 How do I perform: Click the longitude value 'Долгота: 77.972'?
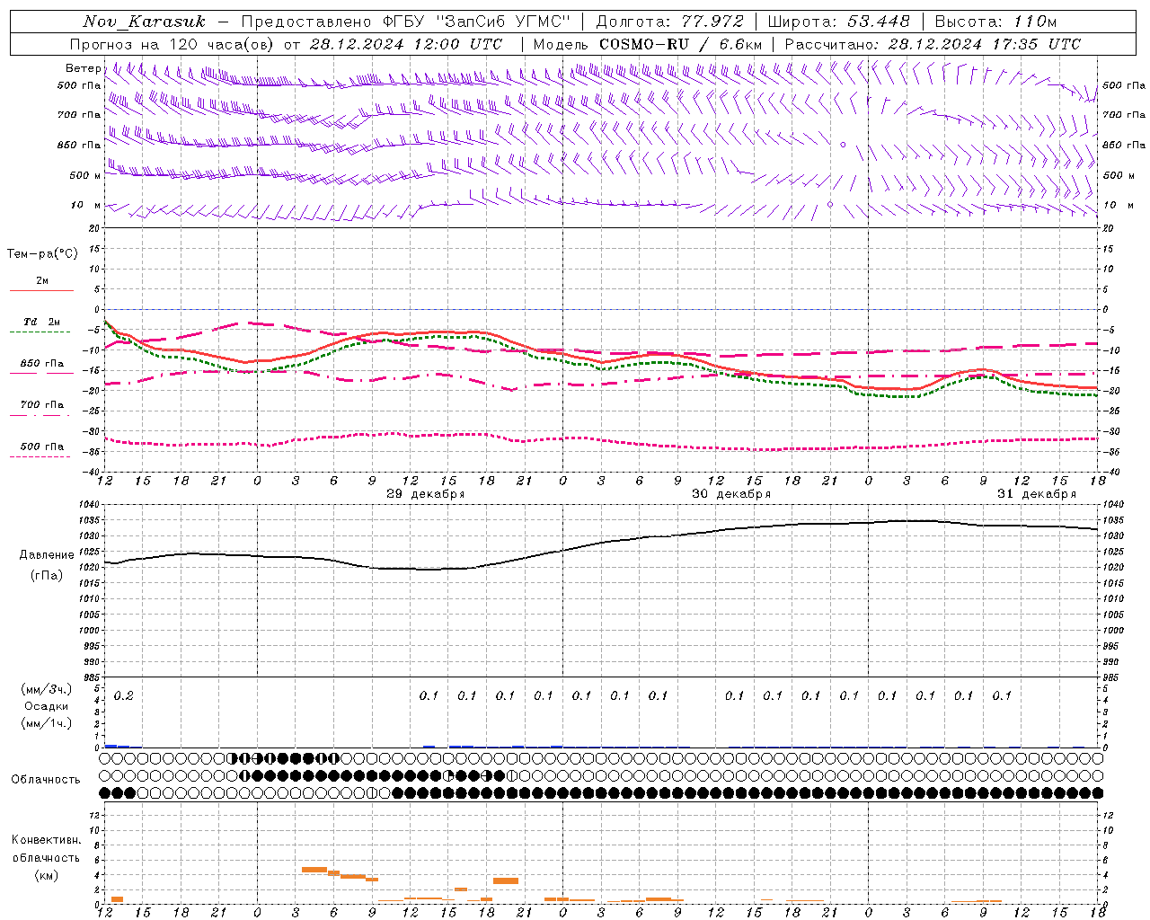tap(669, 22)
